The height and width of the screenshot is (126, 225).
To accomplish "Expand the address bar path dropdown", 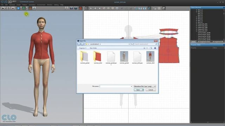I will (x=129, y=44).
